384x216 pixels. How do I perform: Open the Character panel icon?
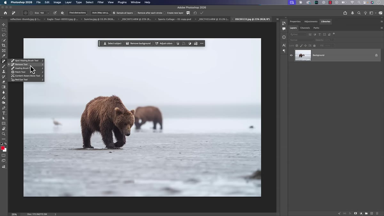[x=284, y=45]
